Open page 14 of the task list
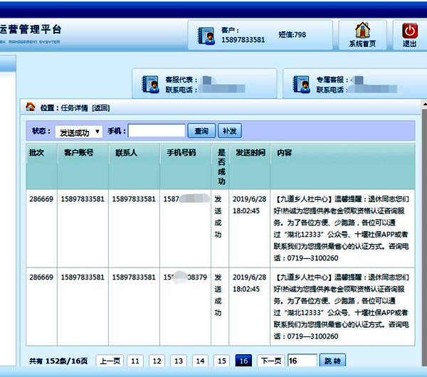This screenshot has height=377, width=427. (x=200, y=361)
